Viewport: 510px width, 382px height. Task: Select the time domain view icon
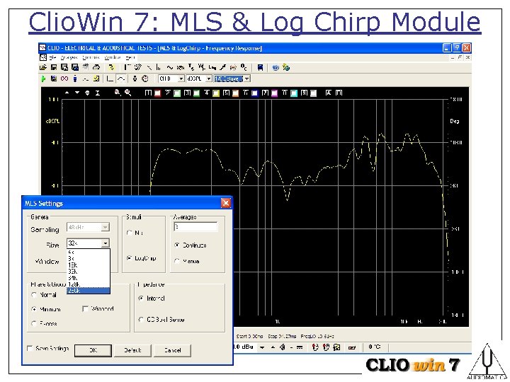coord(110,79)
